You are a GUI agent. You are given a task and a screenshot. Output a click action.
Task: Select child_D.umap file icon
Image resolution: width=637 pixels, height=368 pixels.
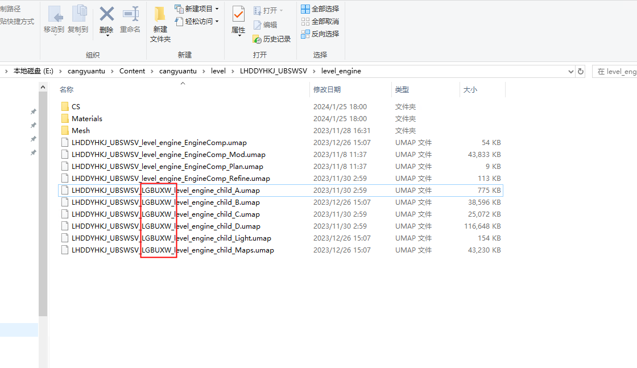pyautogui.click(x=65, y=226)
